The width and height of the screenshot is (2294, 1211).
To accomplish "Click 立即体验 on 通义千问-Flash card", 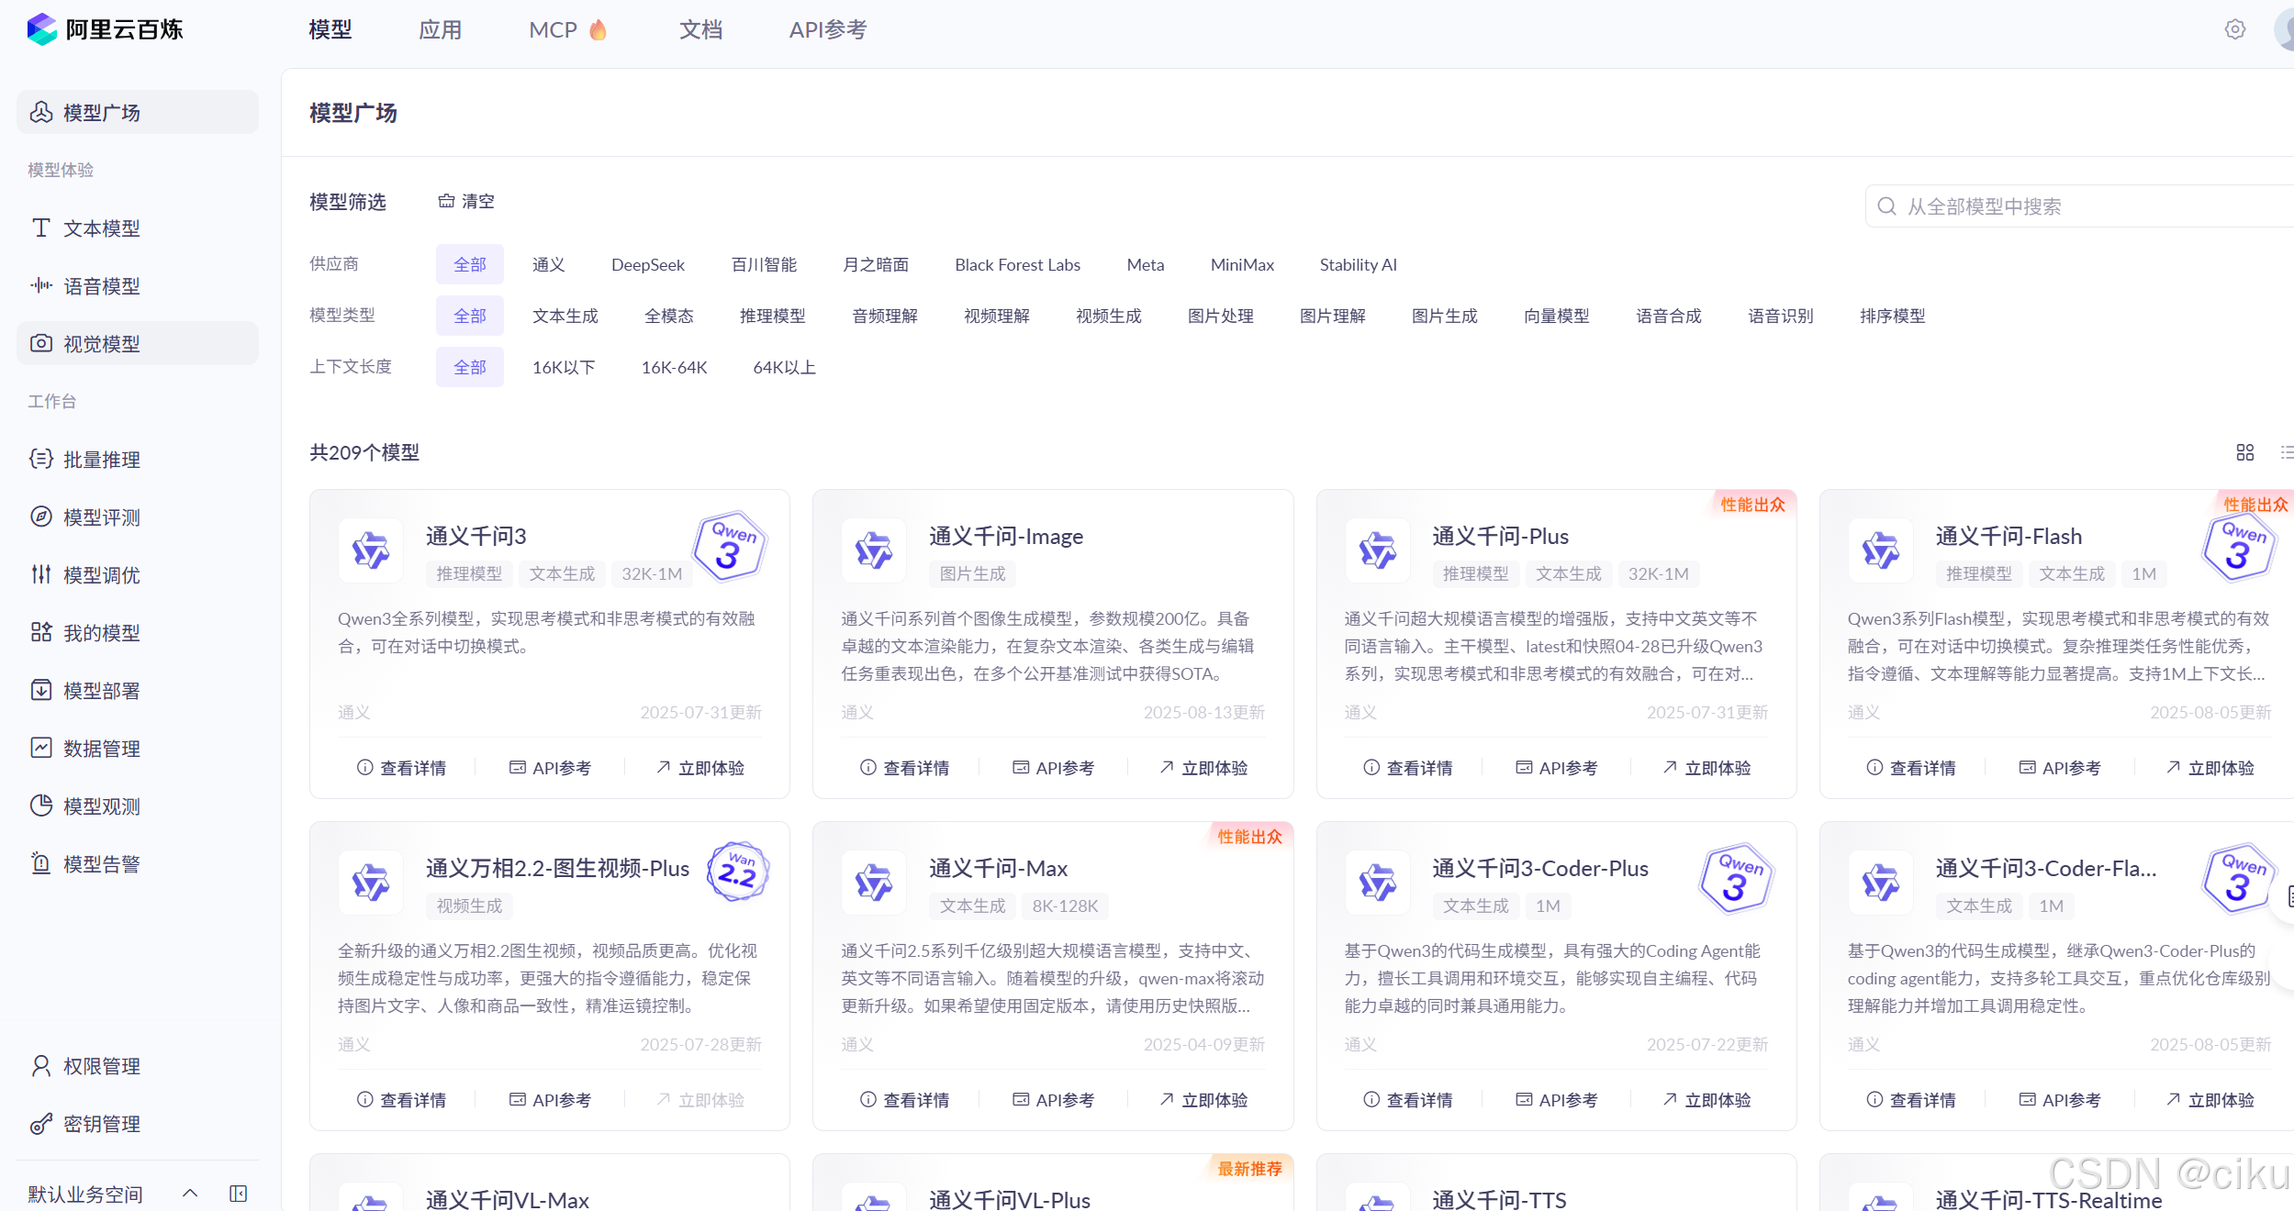I will click(2210, 768).
